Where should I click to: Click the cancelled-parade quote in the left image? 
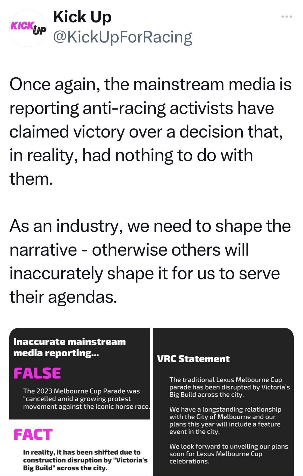(86, 399)
